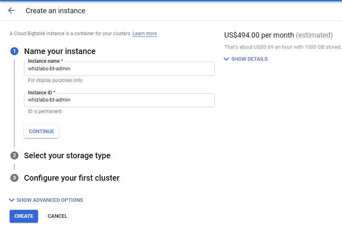
Task: Click the chevron icon beside Show Details
Action: (x=226, y=59)
